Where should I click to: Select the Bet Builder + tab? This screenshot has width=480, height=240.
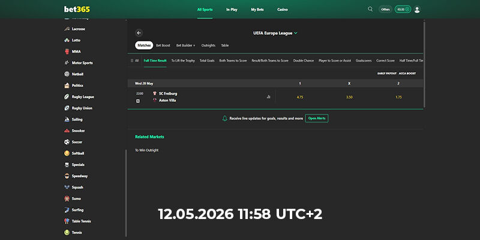(x=185, y=46)
